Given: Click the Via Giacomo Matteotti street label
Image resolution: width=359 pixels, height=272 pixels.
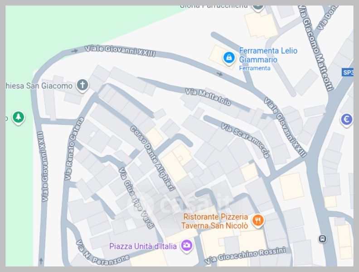Looking at the screenshot, I should [x=316, y=48].
